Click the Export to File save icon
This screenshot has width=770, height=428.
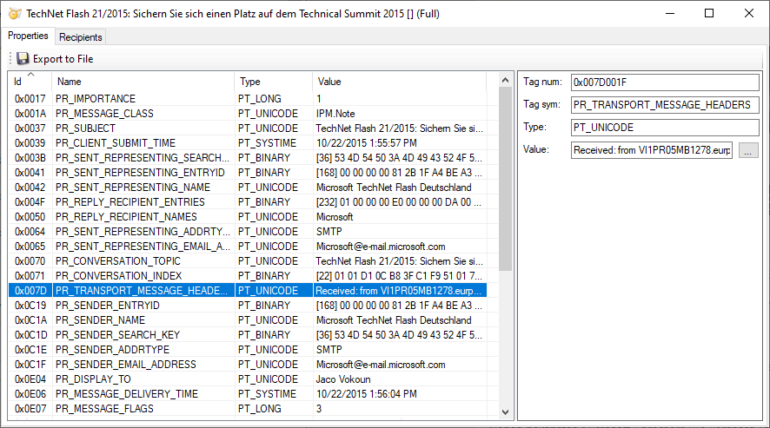pos(23,59)
